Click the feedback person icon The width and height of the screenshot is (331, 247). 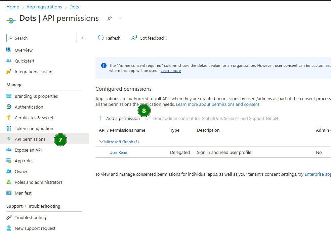click(134, 38)
